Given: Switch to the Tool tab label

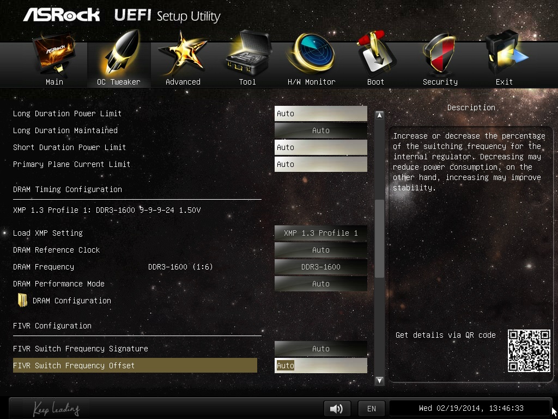Looking at the screenshot, I should (247, 82).
